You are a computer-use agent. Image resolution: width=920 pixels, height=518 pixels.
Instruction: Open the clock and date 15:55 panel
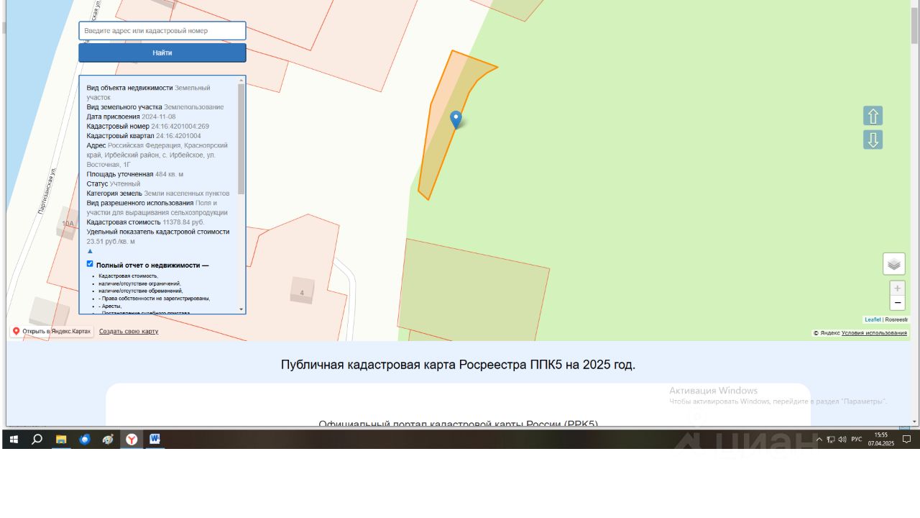coord(881,439)
